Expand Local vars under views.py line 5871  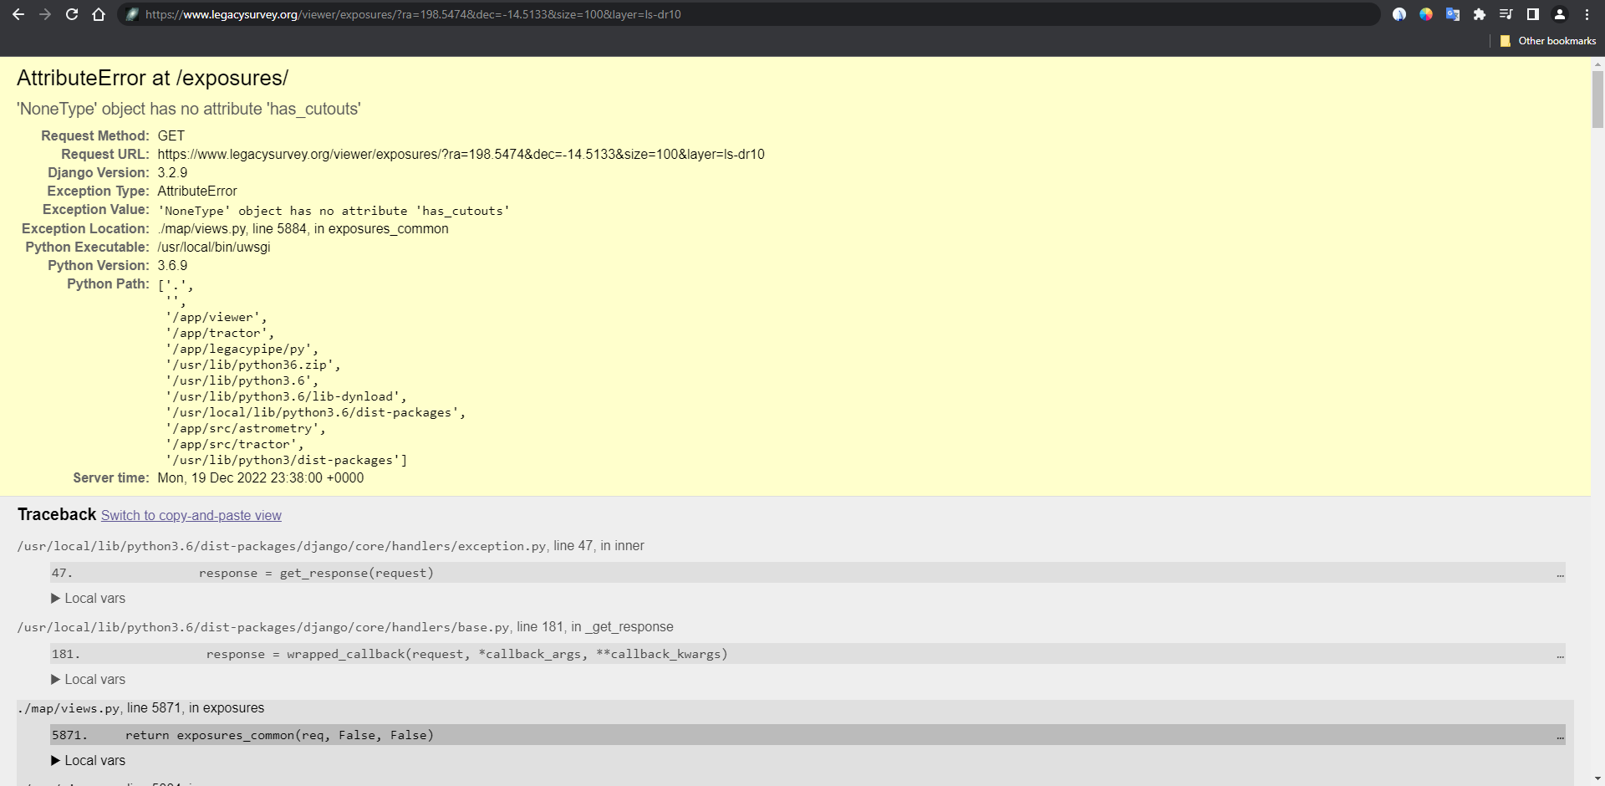tap(88, 761)
